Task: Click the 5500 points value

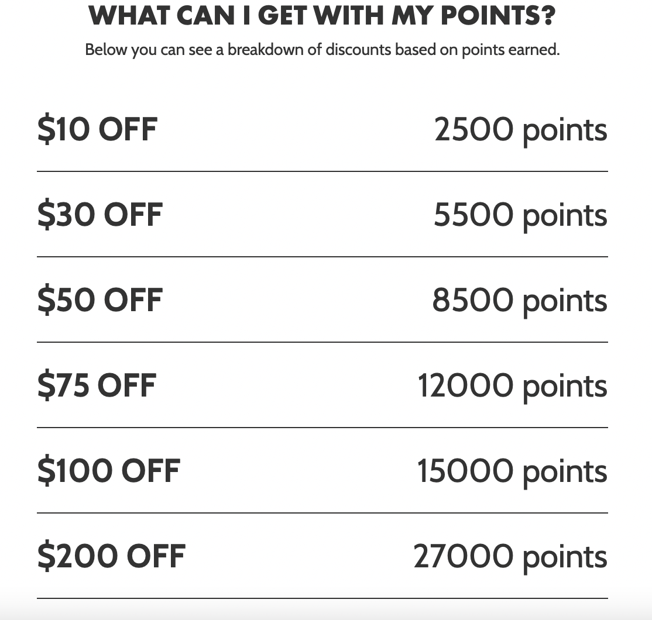Action: 520,215
